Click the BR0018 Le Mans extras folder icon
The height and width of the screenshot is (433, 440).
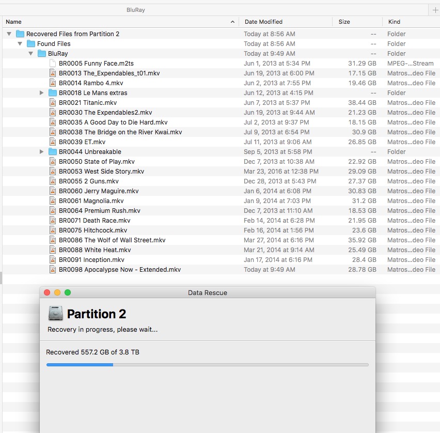click(x=53, y=93)
